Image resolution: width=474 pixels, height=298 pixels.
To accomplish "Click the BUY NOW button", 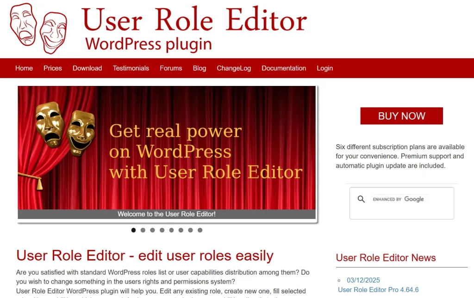I will [401, 116].
